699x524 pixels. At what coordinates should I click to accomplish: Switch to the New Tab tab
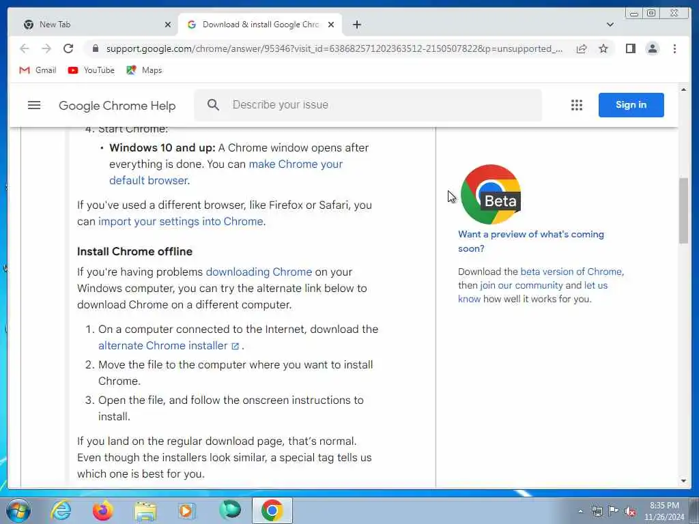94,25
